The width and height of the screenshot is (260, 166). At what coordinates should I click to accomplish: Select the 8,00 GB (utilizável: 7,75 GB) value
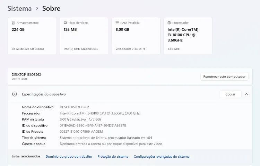[x=80, y=119]
